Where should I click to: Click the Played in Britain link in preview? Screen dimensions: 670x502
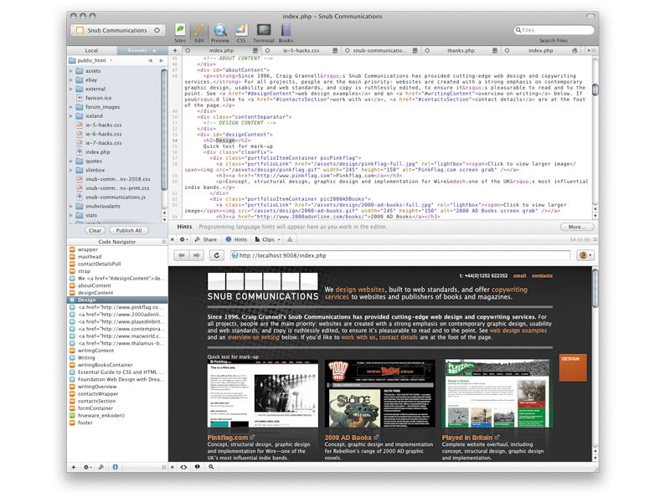467,438
